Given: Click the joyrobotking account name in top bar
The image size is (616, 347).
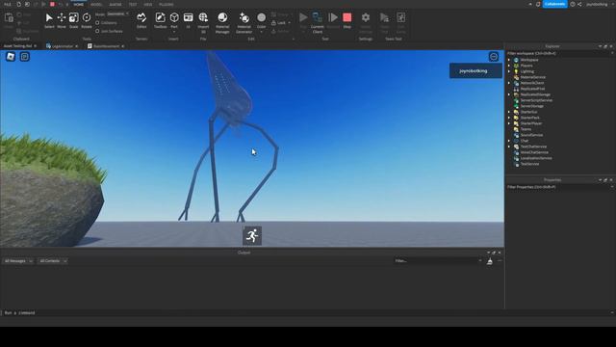Looking at the screenshot, I should pyautogui.click(x=597, y=4).
